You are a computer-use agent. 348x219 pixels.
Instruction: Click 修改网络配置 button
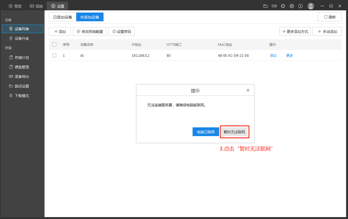point(90,32)
